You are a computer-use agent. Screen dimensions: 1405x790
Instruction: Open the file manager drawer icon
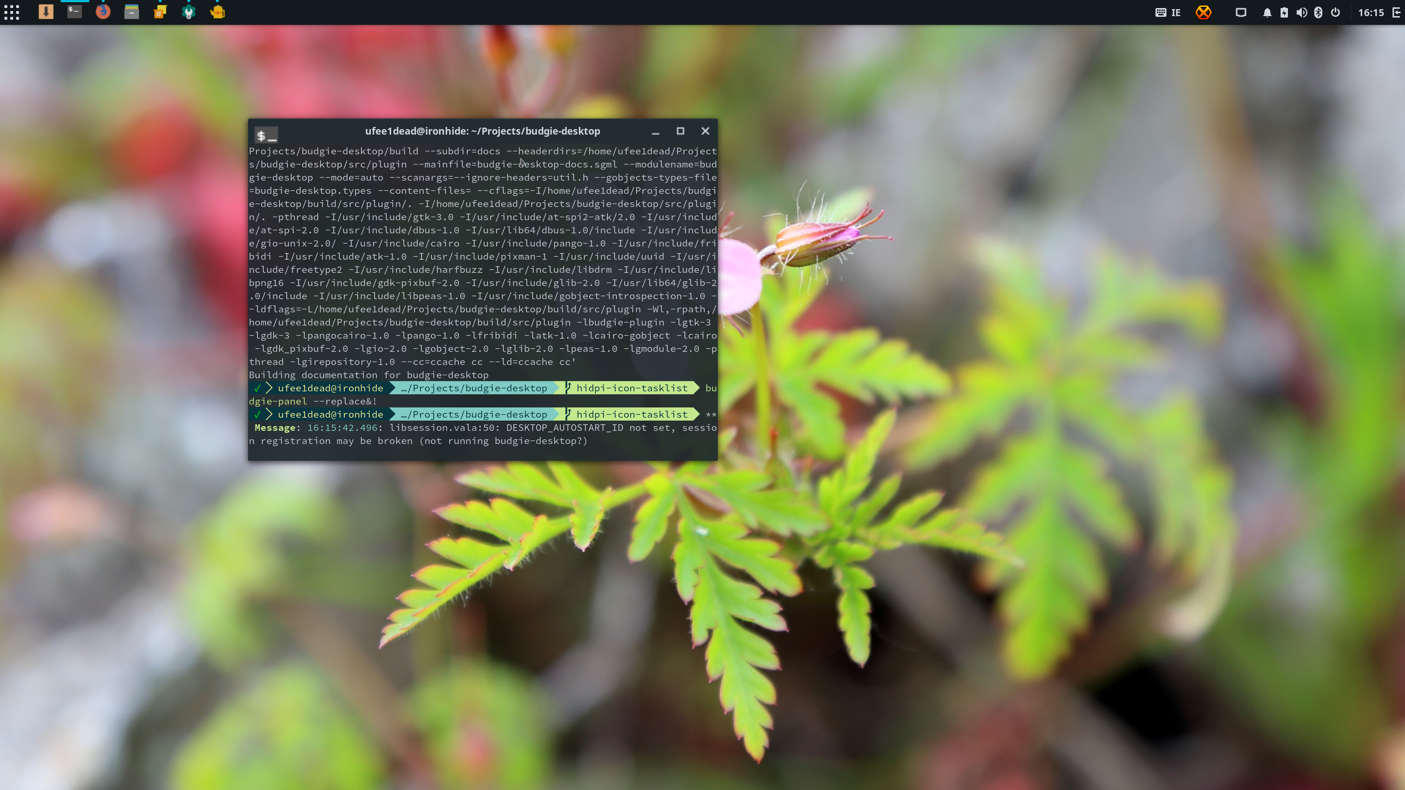(x=131, y=12)
